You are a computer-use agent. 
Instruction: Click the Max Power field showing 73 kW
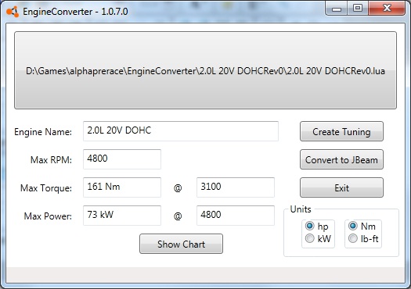click(122, 216)
